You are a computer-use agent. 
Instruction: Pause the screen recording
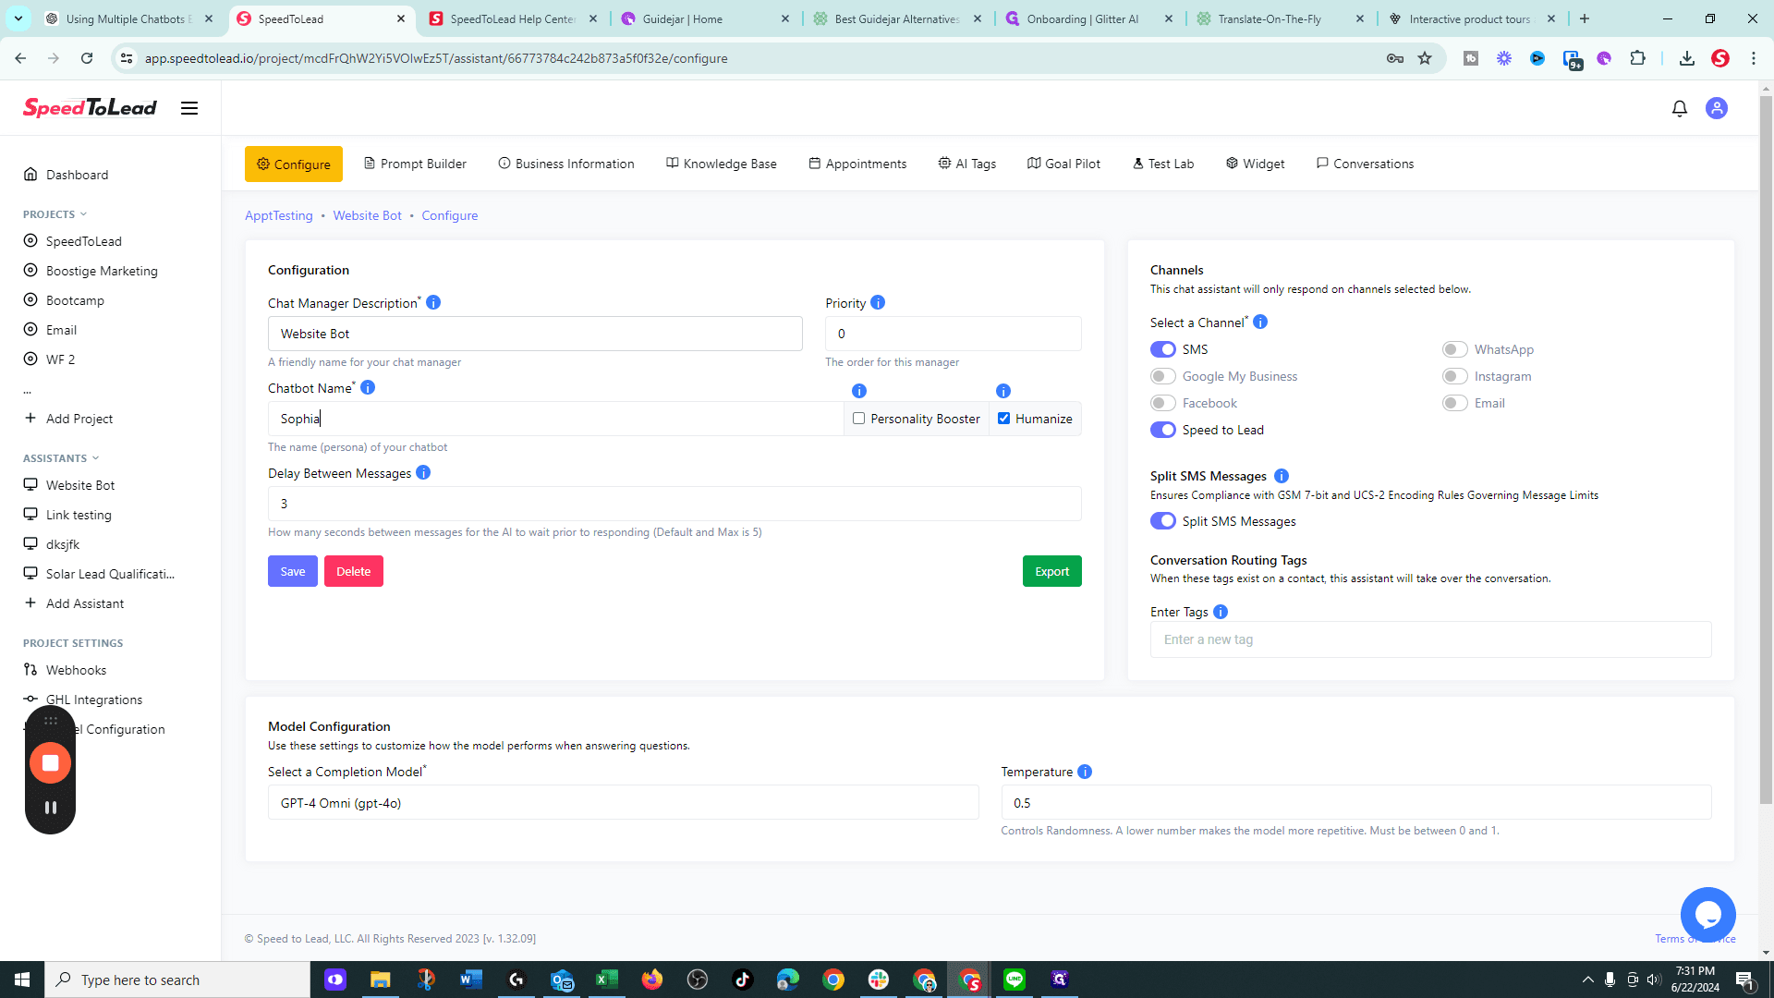50,808
